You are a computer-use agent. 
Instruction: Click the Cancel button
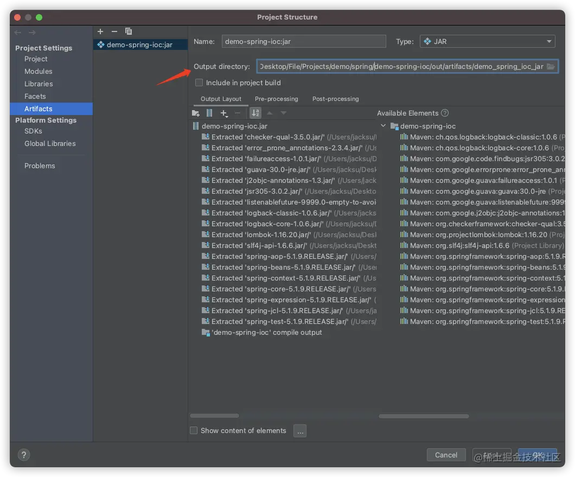446,455
